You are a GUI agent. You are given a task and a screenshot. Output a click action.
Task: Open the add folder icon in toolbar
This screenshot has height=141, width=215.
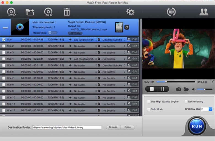29,12
